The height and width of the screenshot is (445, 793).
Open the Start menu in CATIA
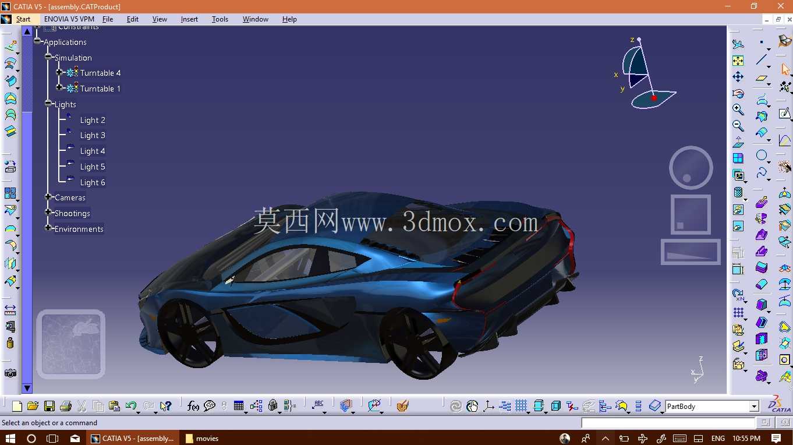pyautogui.click(x=23, y=19)
